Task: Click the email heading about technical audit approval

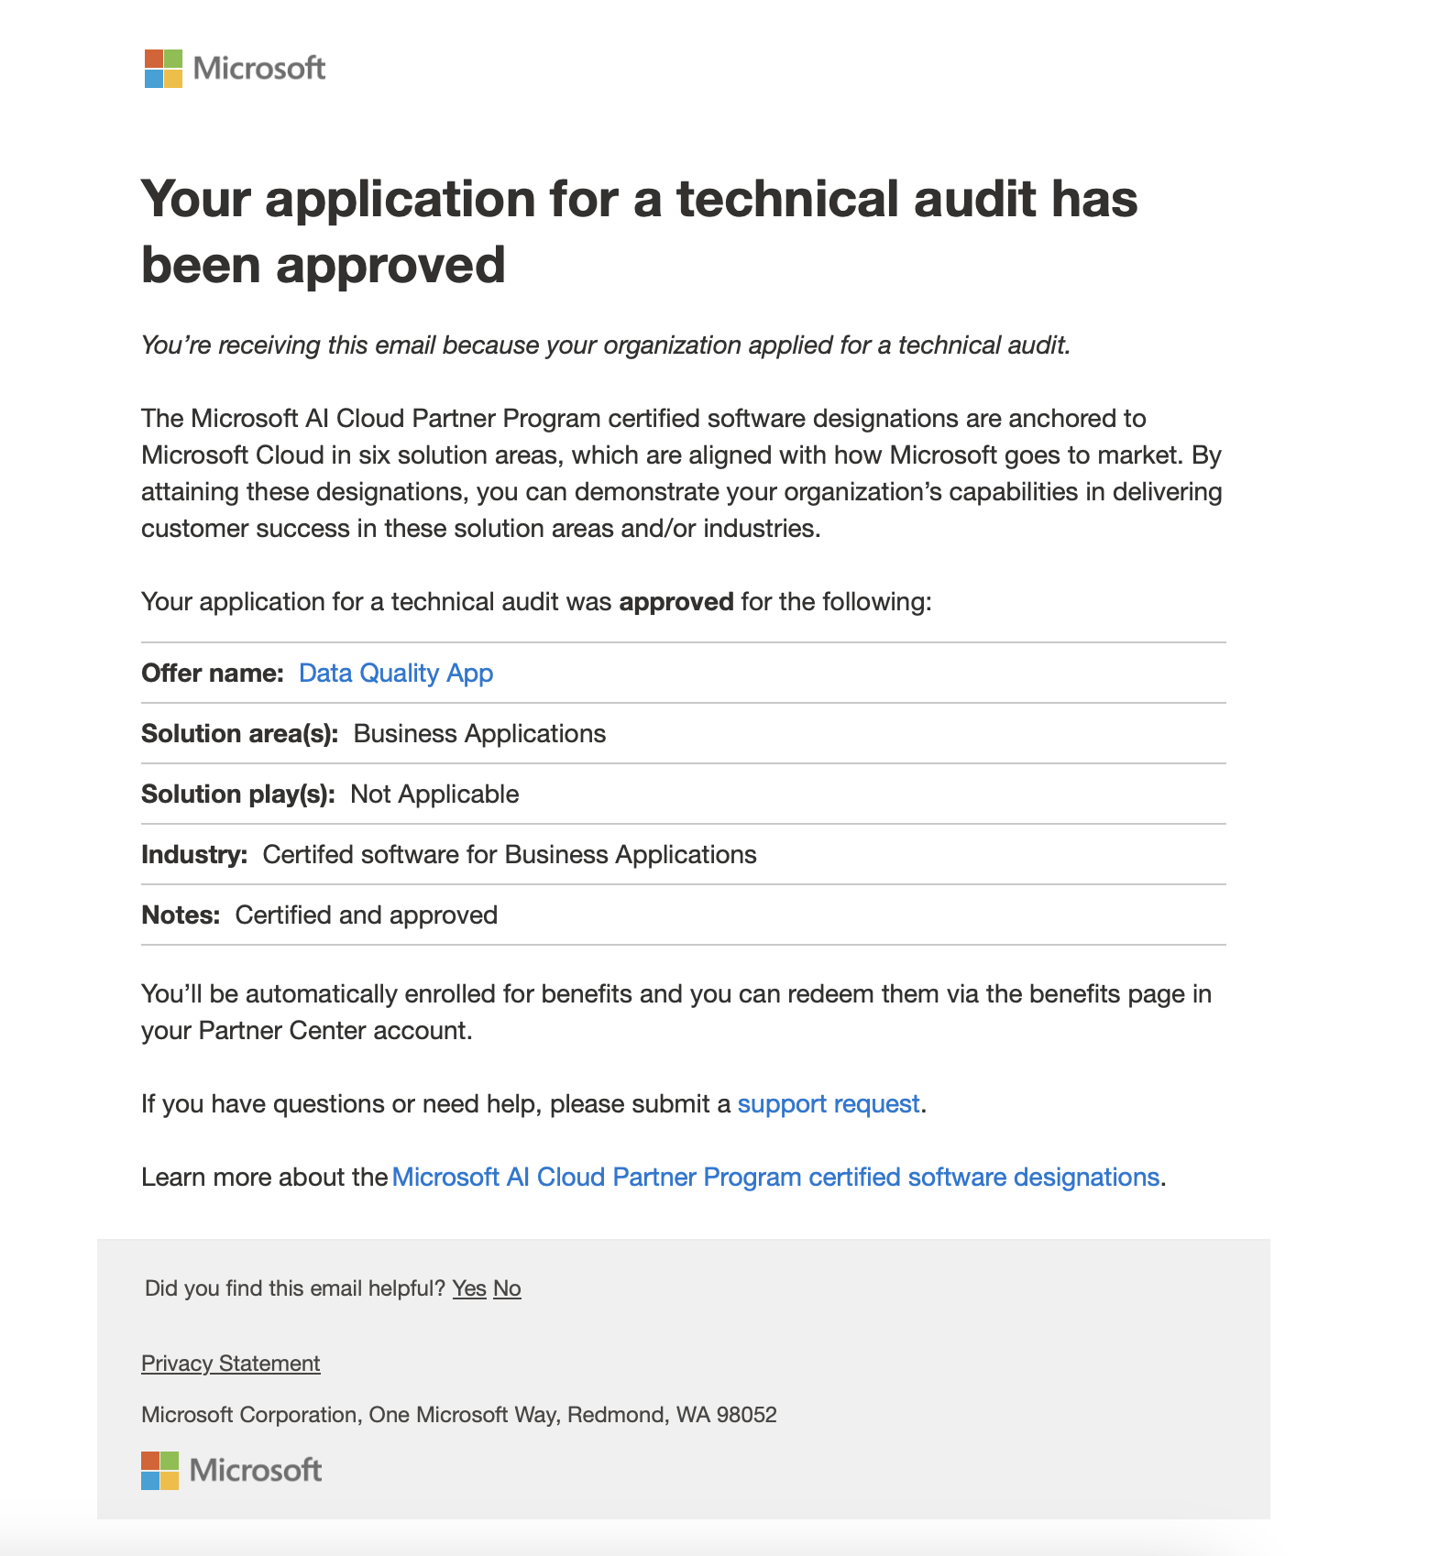Action: [x=640, y=232]
